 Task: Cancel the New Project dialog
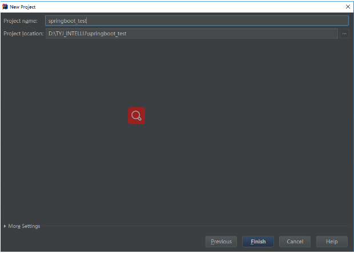point(295,242)
